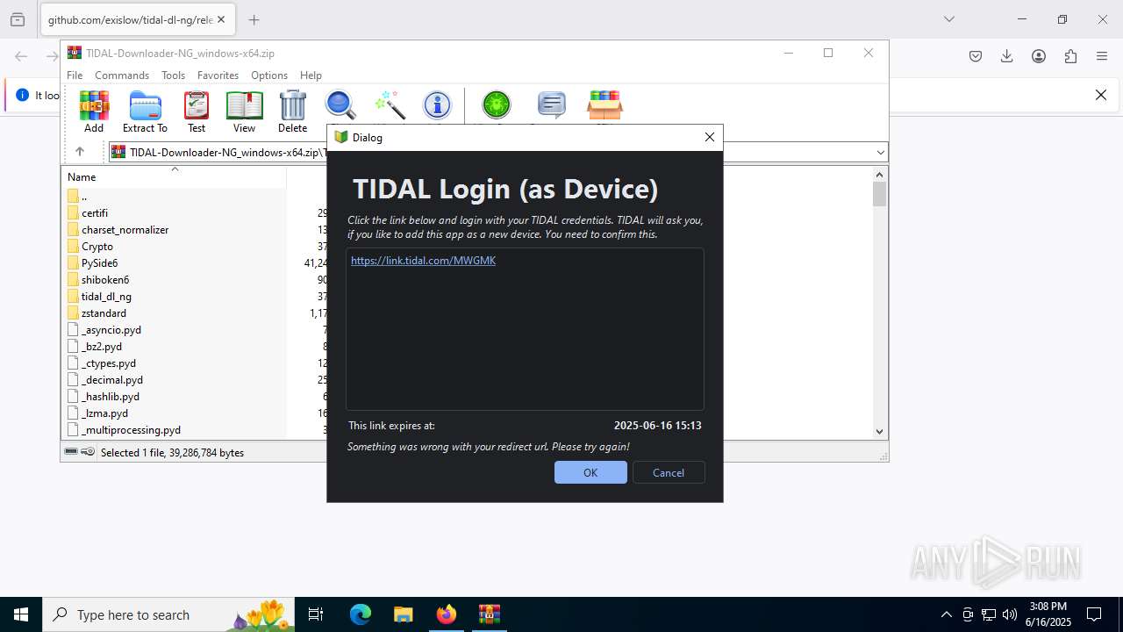Open the Tools menu
Screen dimensions: 1123x632
pyautogui.click(x=173, y=75)
